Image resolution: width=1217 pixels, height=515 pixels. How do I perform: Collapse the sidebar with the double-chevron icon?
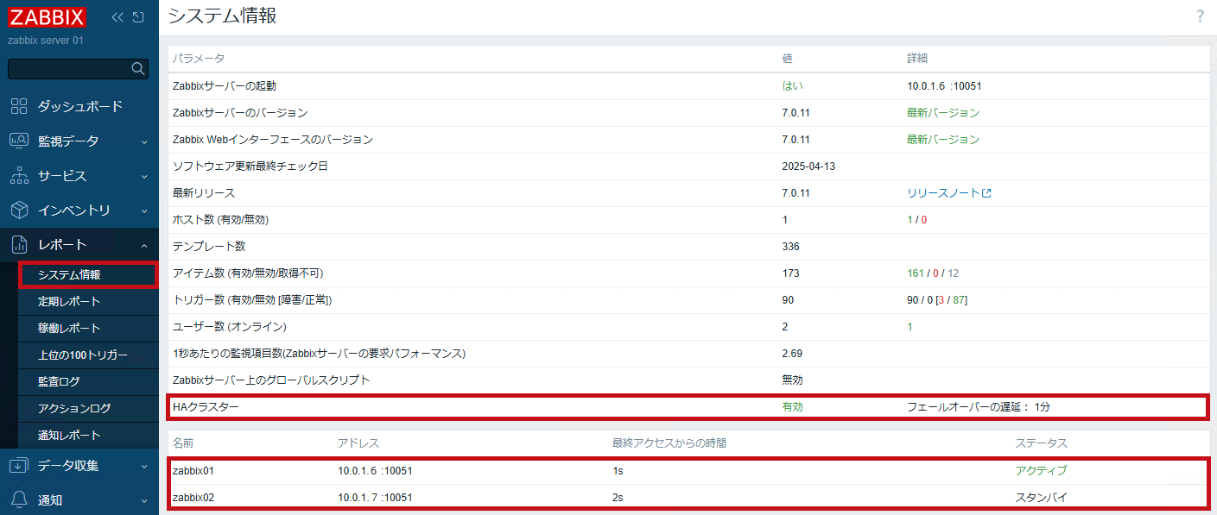pyautogui.click(x=117, y=17)
